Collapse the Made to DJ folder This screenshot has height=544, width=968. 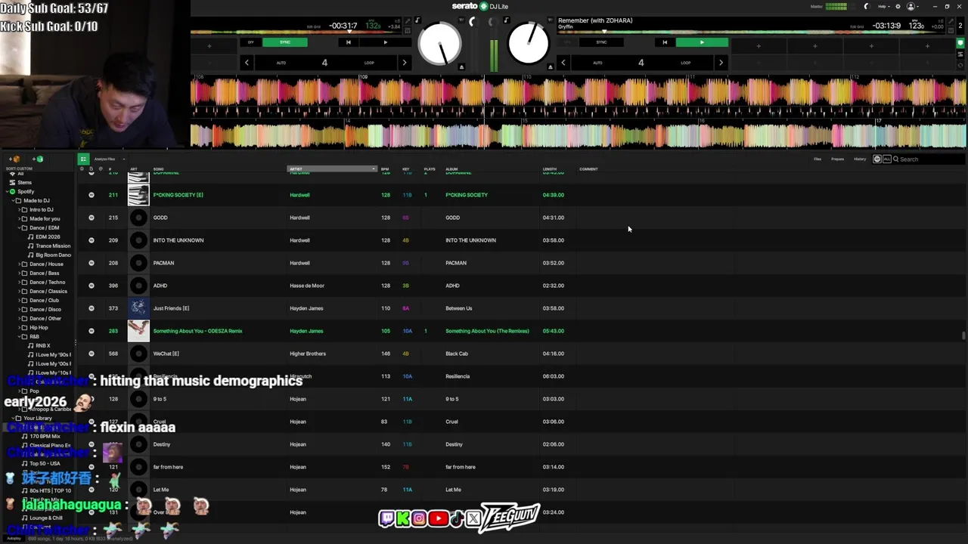coord(13,200)
